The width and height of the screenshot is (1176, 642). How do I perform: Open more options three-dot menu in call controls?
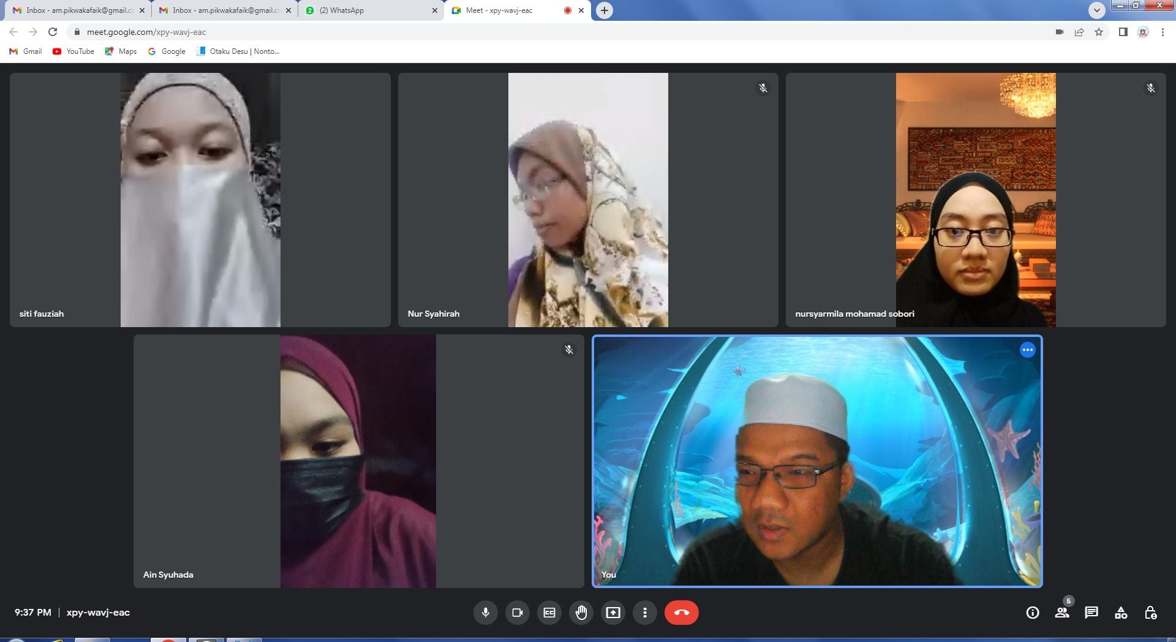(x=645, y=613)
